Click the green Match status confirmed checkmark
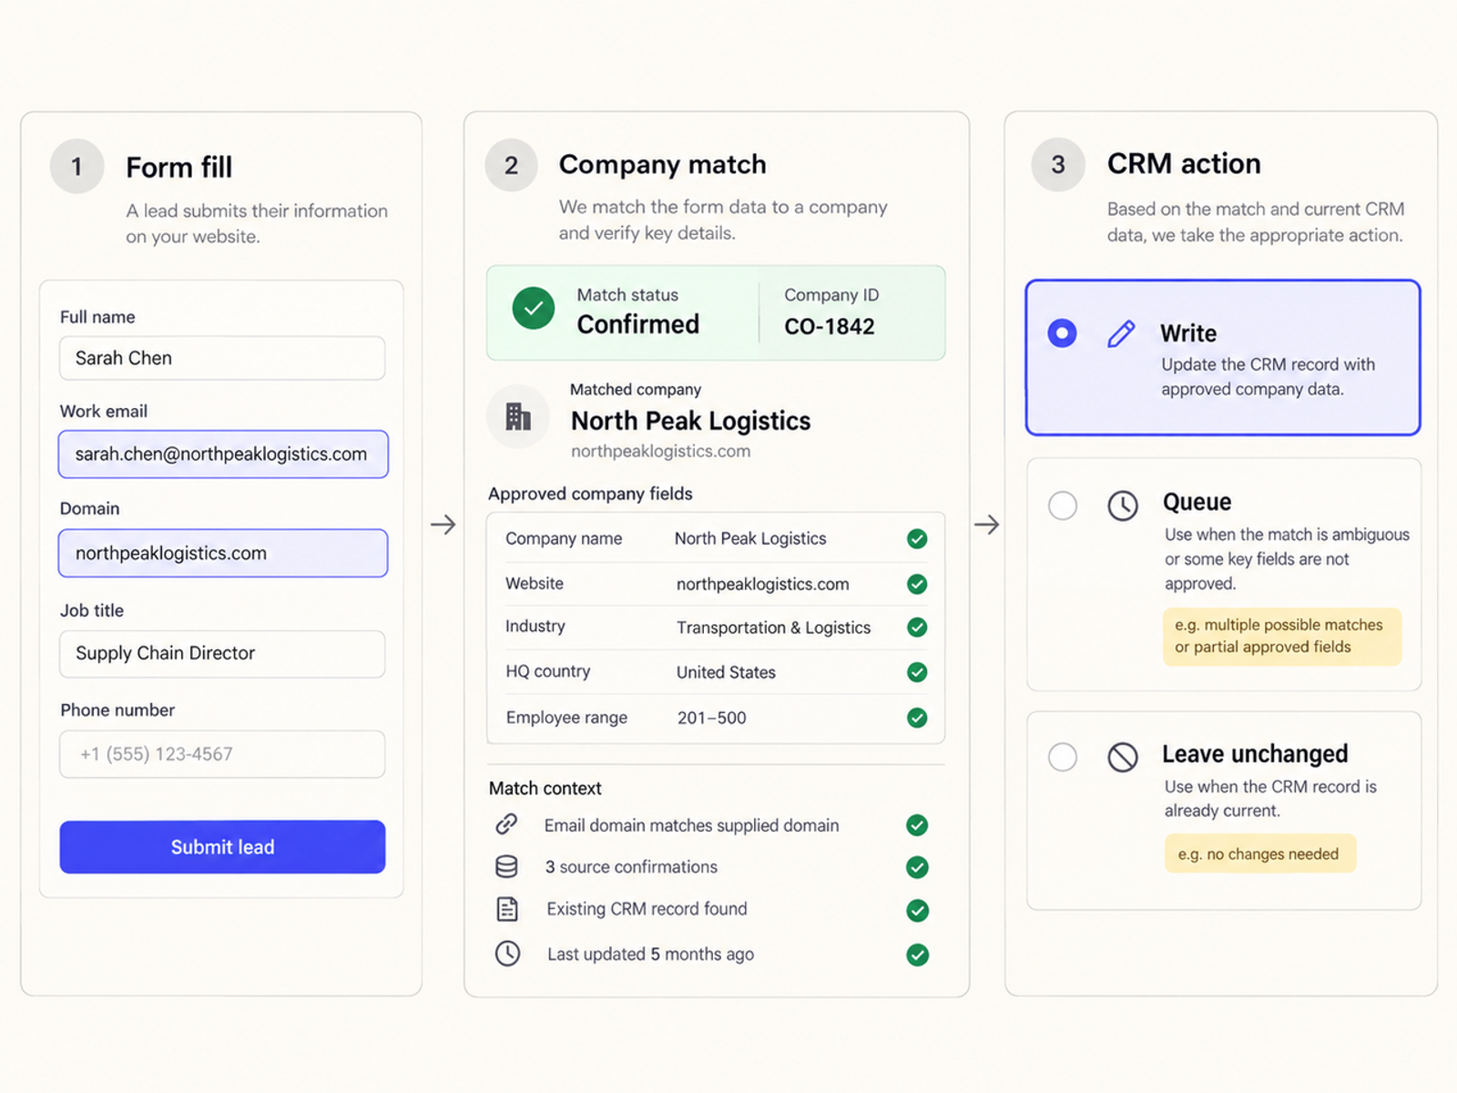Screen dimensions: 1457x1093 click(x=534, y=308)
